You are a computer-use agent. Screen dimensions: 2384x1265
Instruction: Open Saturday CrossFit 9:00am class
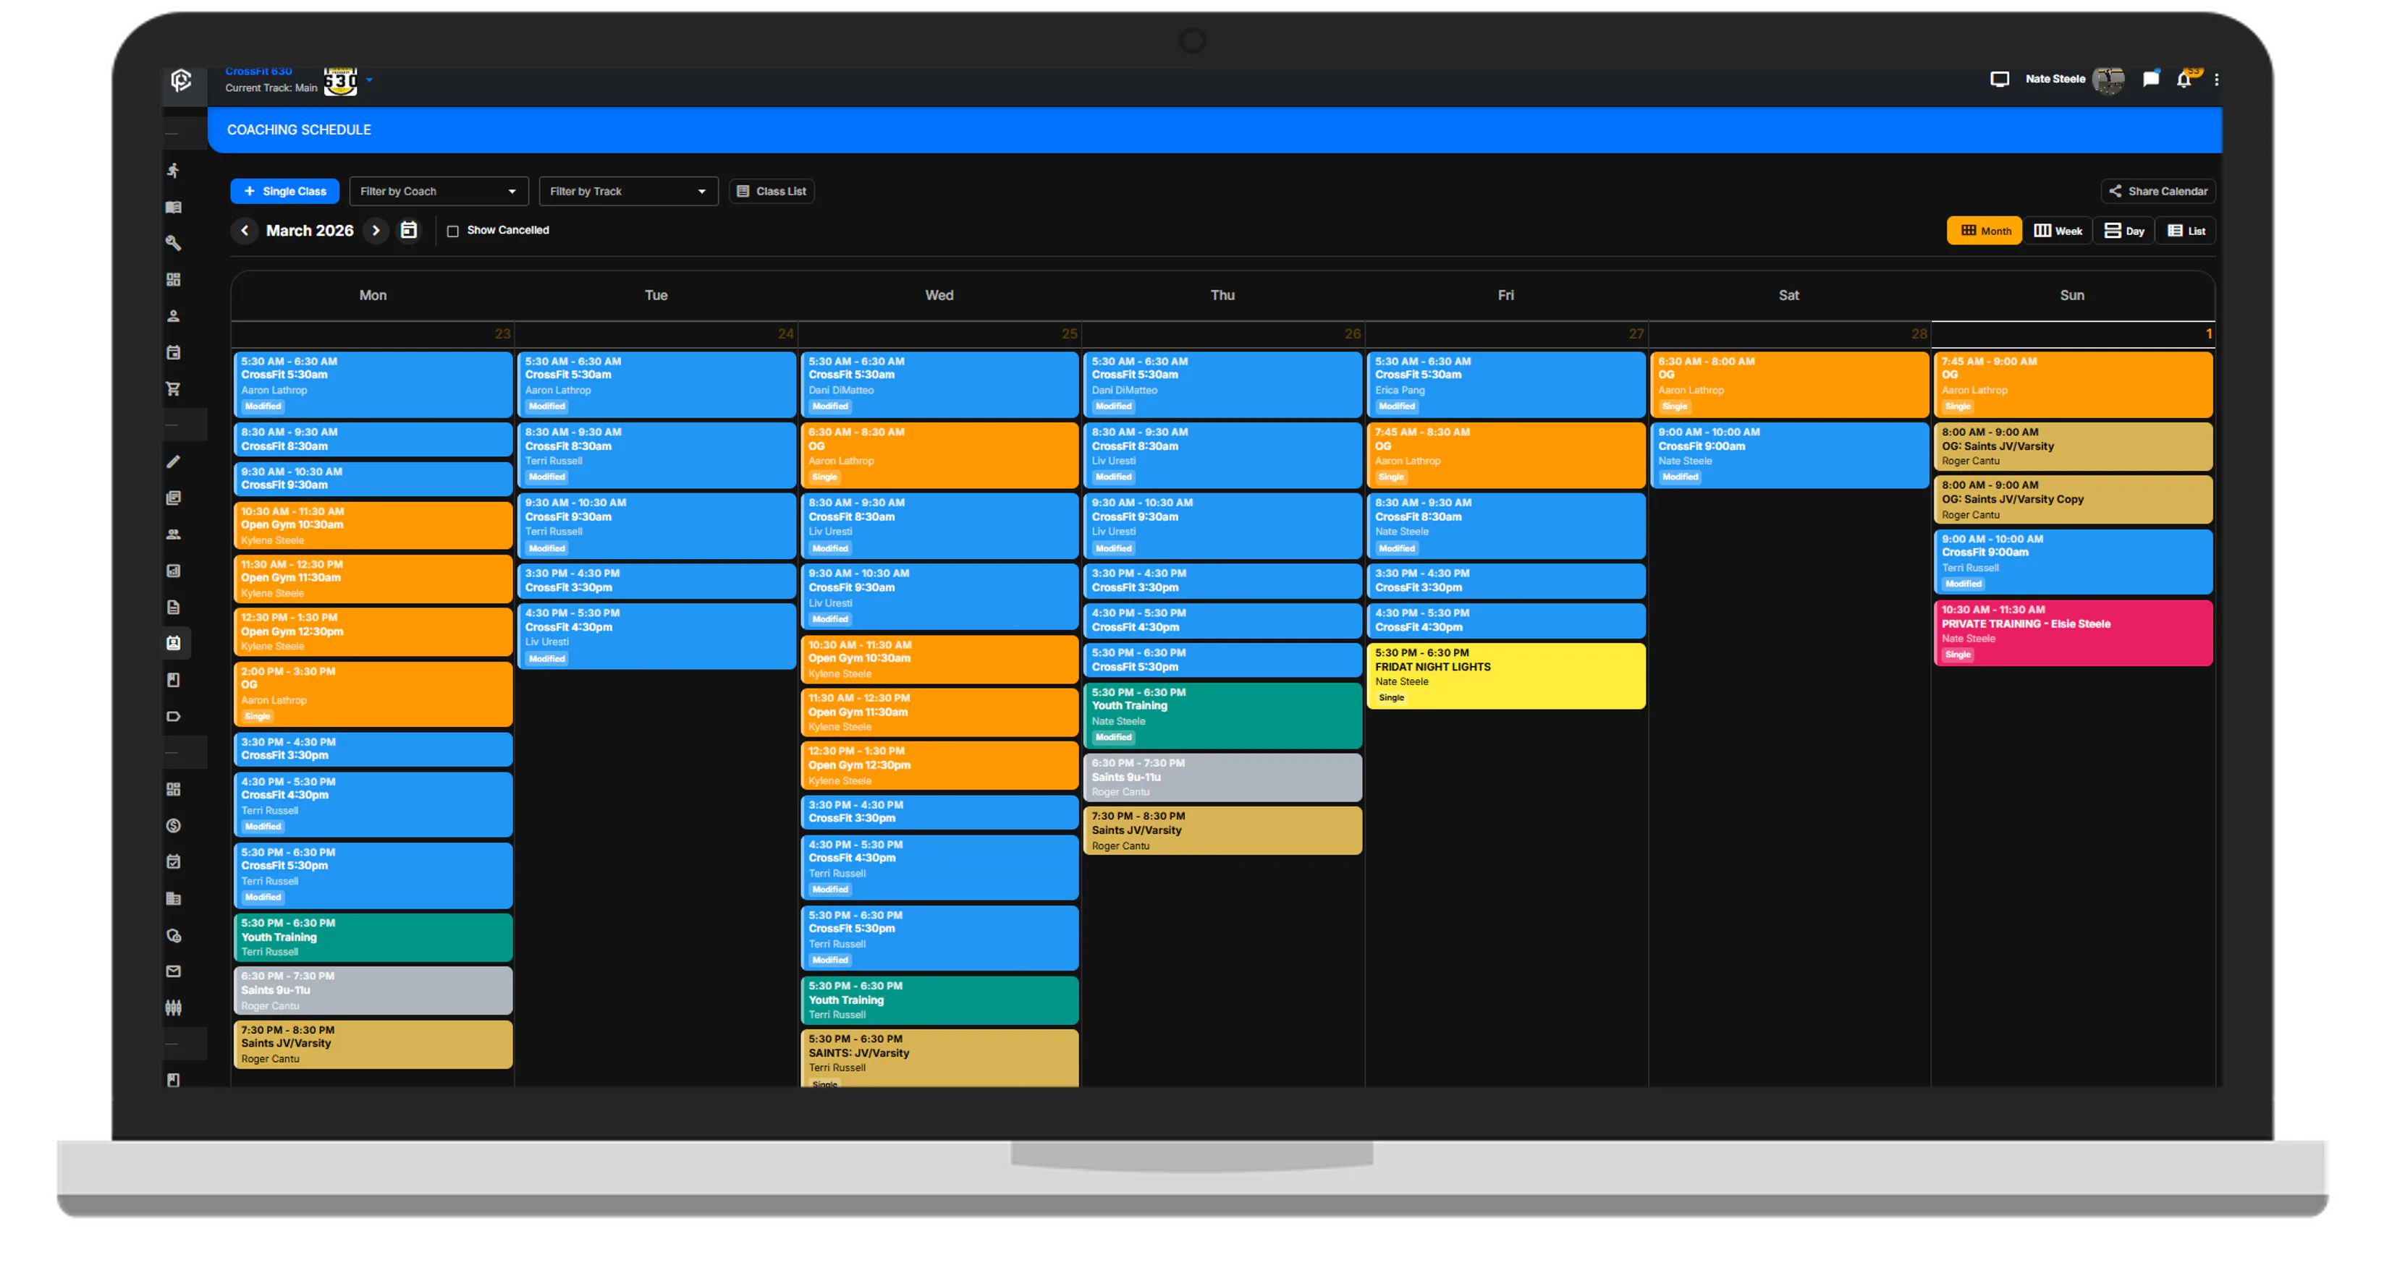coord(1789,455)
